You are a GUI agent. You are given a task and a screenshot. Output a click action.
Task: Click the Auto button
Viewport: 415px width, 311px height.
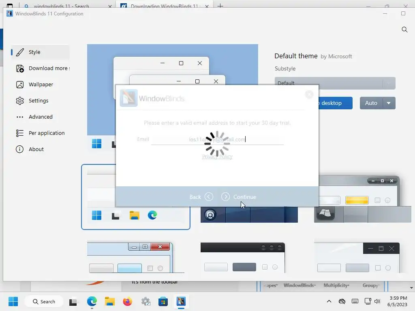point(371,103)
